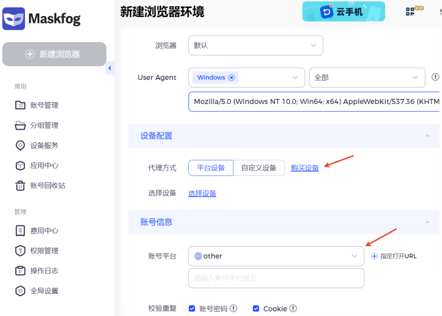Open the 浏览器 dropdown showing 默认
Viewport: 442px width, 316px height.
tap(256, 45)
